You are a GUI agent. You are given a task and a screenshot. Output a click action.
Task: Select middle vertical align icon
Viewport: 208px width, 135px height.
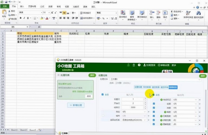(64, 13)
